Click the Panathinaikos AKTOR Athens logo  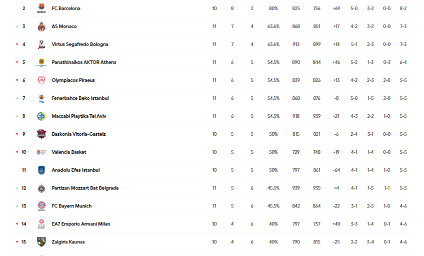click(41, 62)
